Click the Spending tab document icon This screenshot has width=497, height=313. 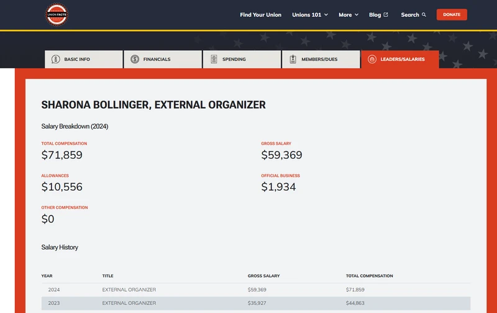tap(214, 60)
